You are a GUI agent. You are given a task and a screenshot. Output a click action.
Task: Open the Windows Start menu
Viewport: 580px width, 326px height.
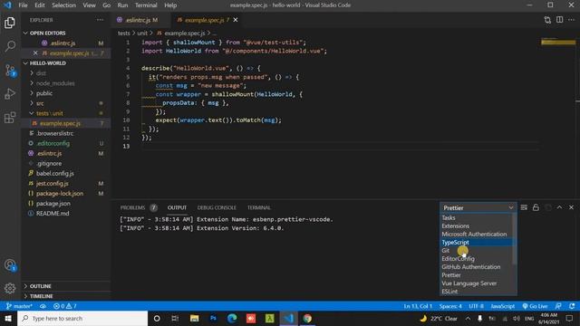[x=8, y=318]
